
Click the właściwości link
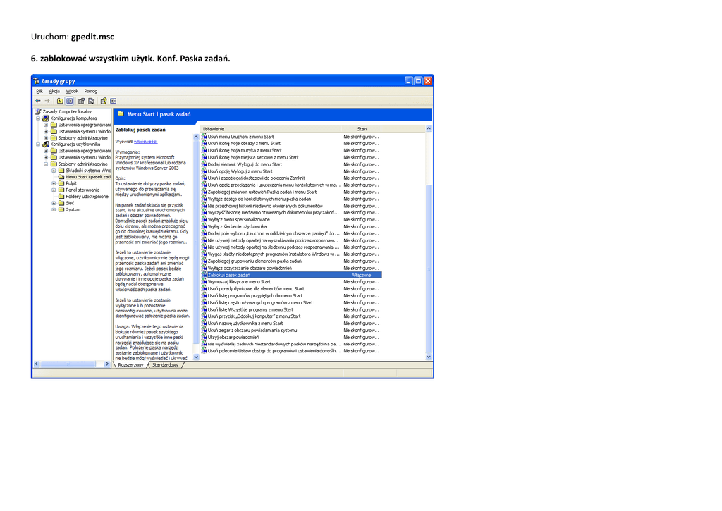145,141
